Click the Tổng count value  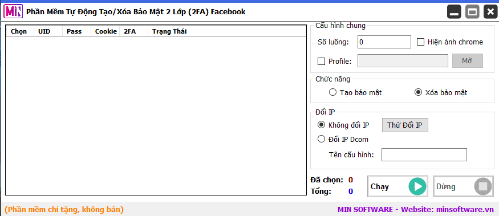pos(351,191)
